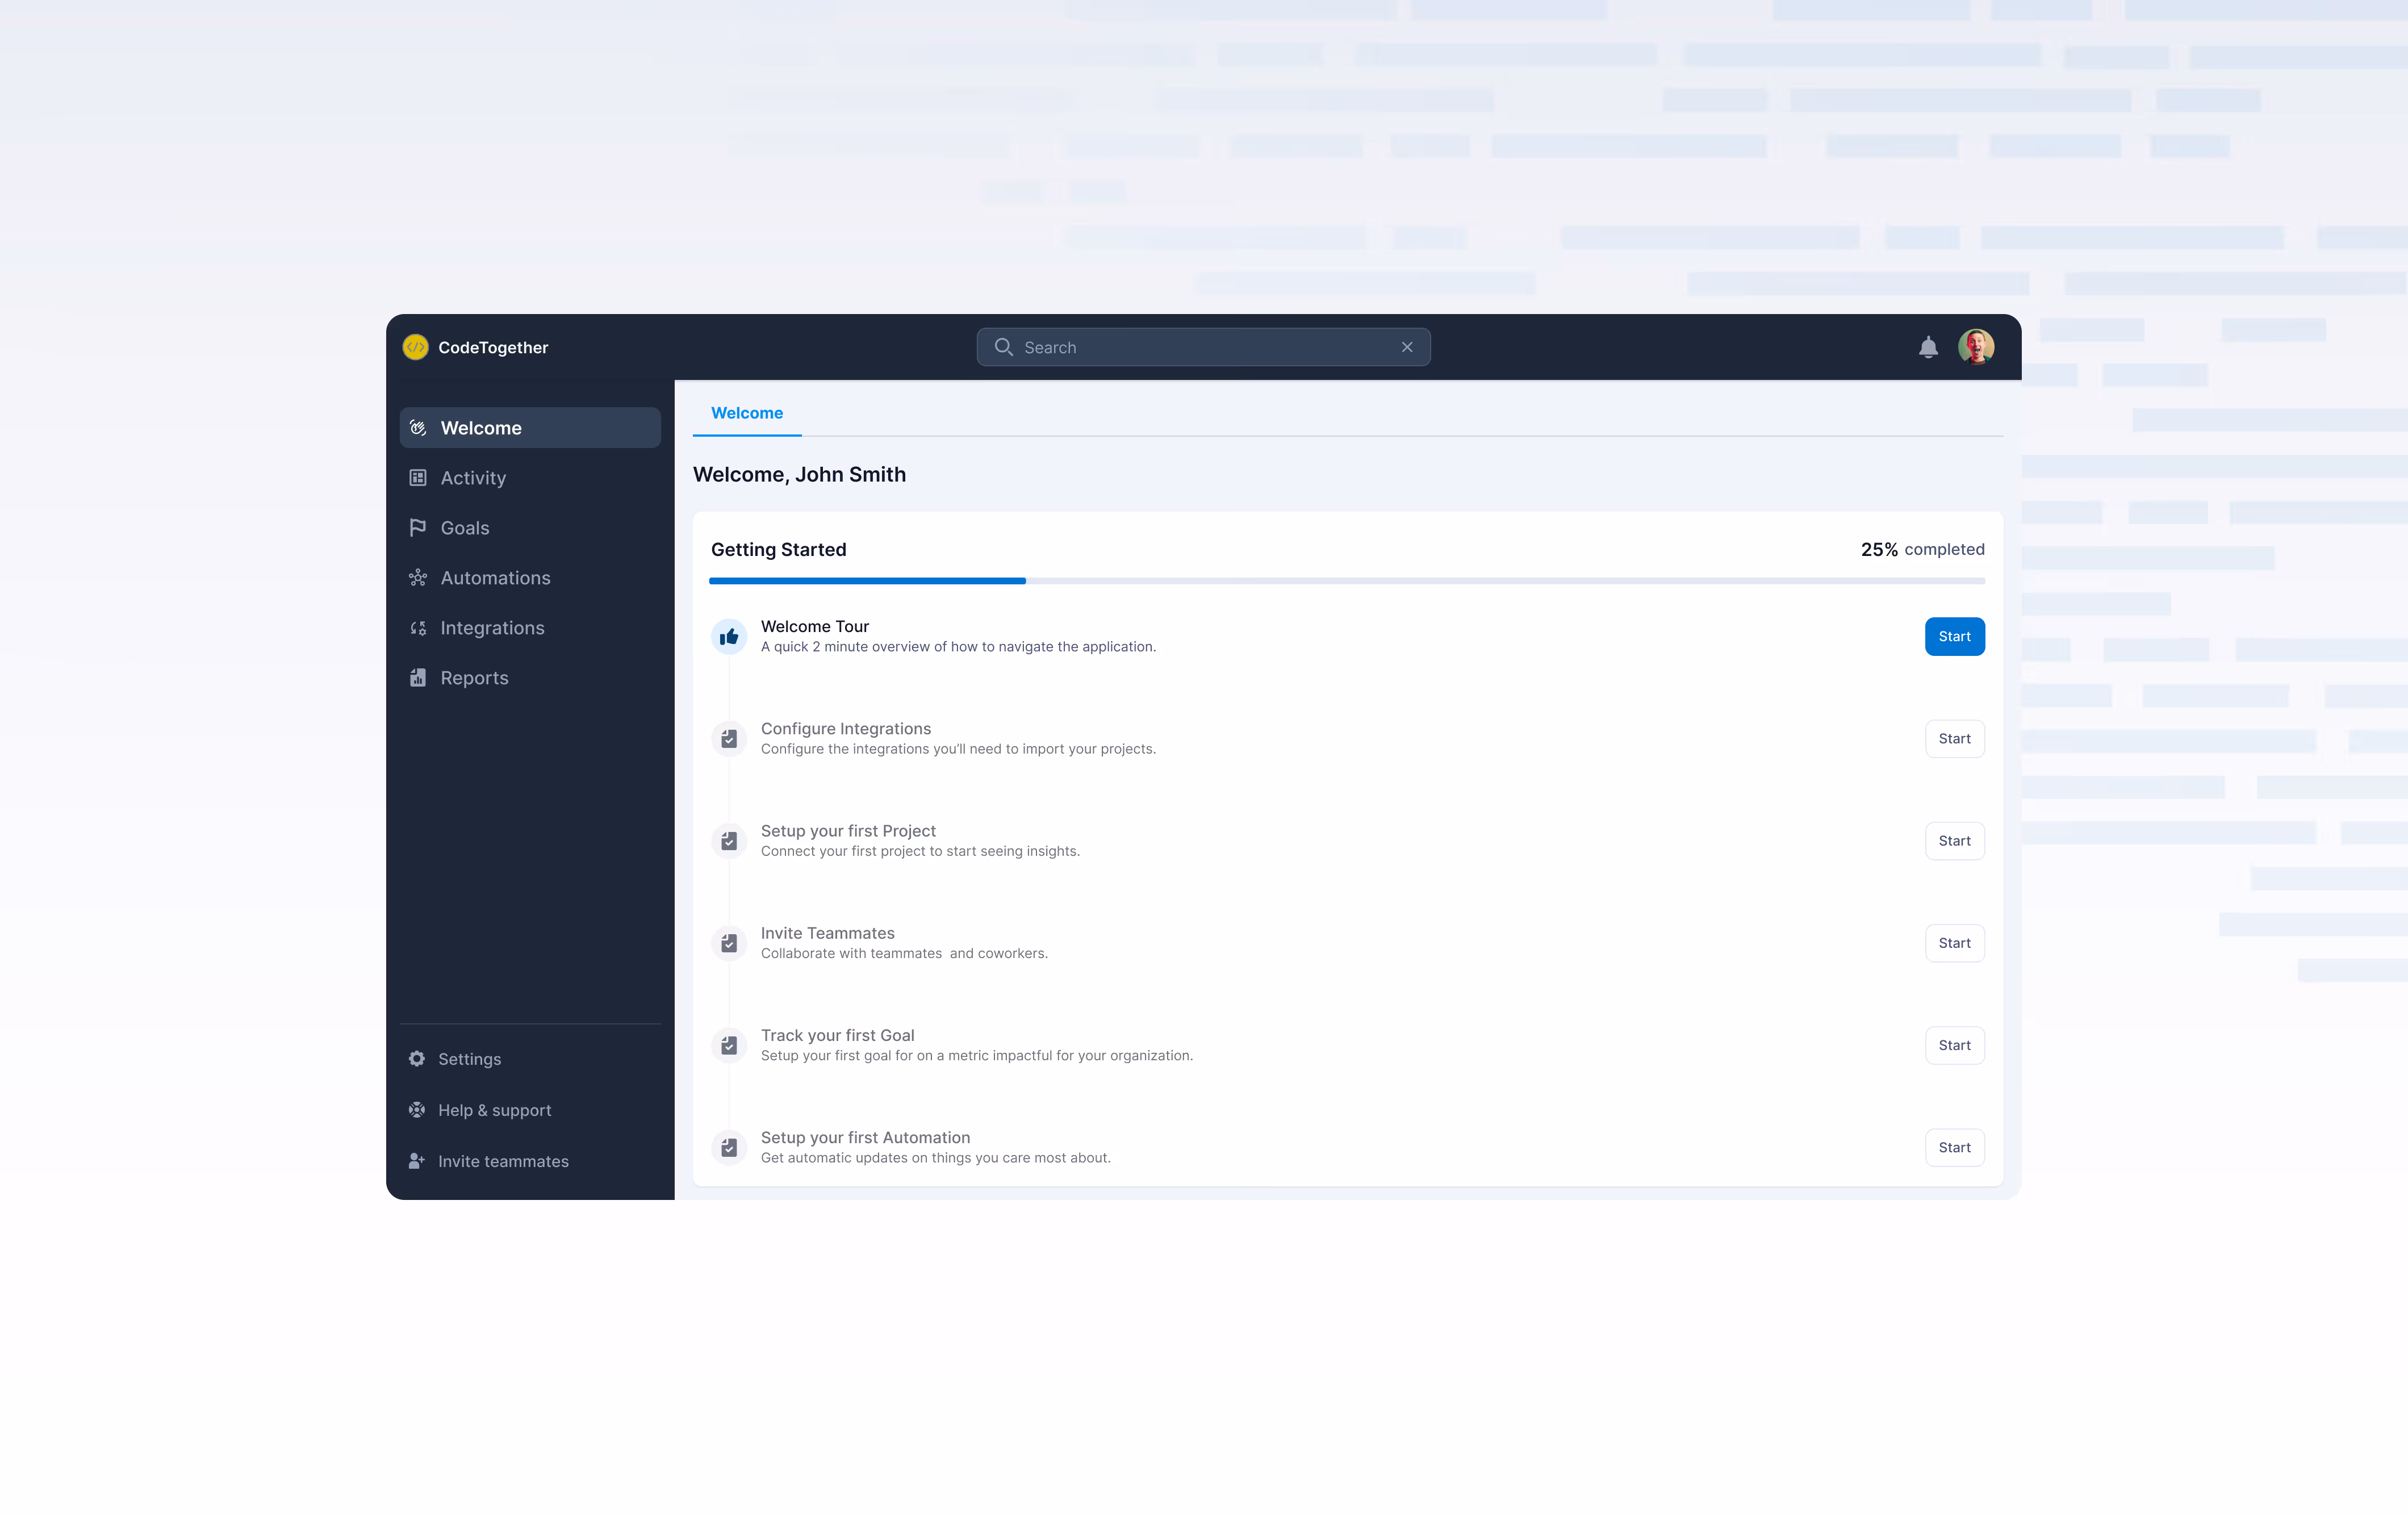
Task: Click "Get automatic updates" description
Action: coord(936,1158)
